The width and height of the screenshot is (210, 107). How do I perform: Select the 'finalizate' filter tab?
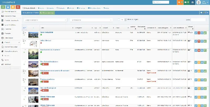(x=61, y=8)
